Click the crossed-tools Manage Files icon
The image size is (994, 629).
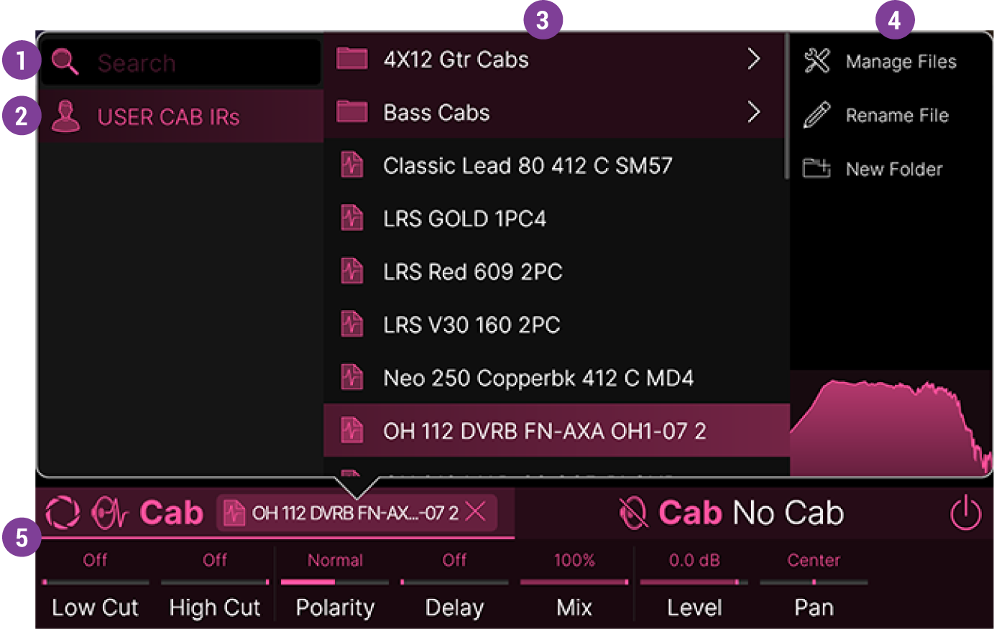click(x=818, y=61)
